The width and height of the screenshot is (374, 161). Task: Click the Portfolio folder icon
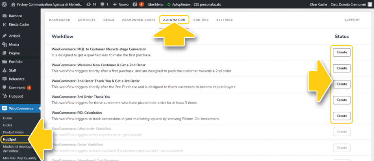point(4,61)
